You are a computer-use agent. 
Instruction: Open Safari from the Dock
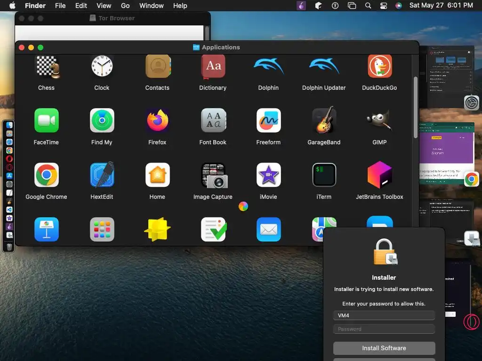pyautogui.click(x=9, y=142)
